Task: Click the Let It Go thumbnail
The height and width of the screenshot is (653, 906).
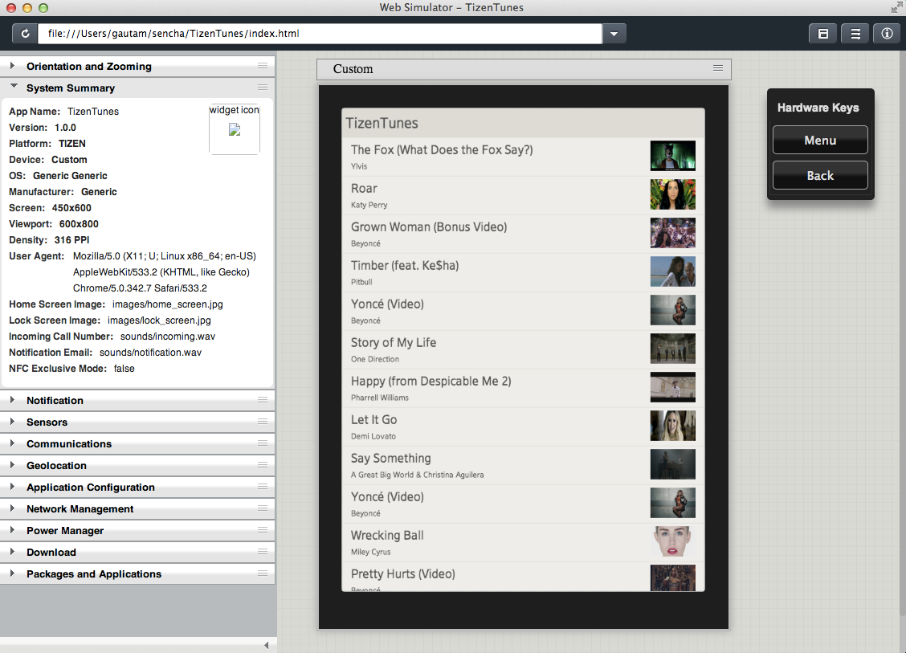Action: [x=672, y=426]
